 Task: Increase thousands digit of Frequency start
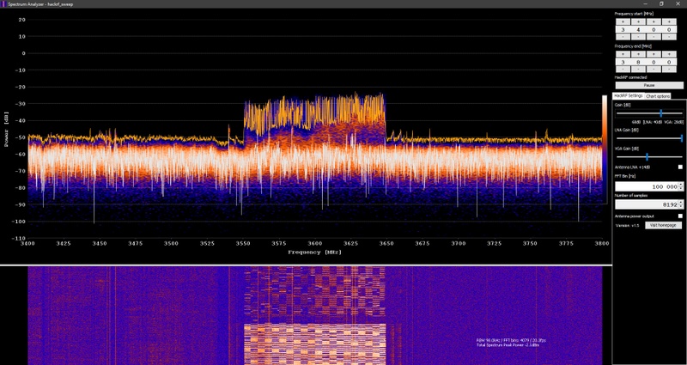pyautogui.click(x=623, y=22)
